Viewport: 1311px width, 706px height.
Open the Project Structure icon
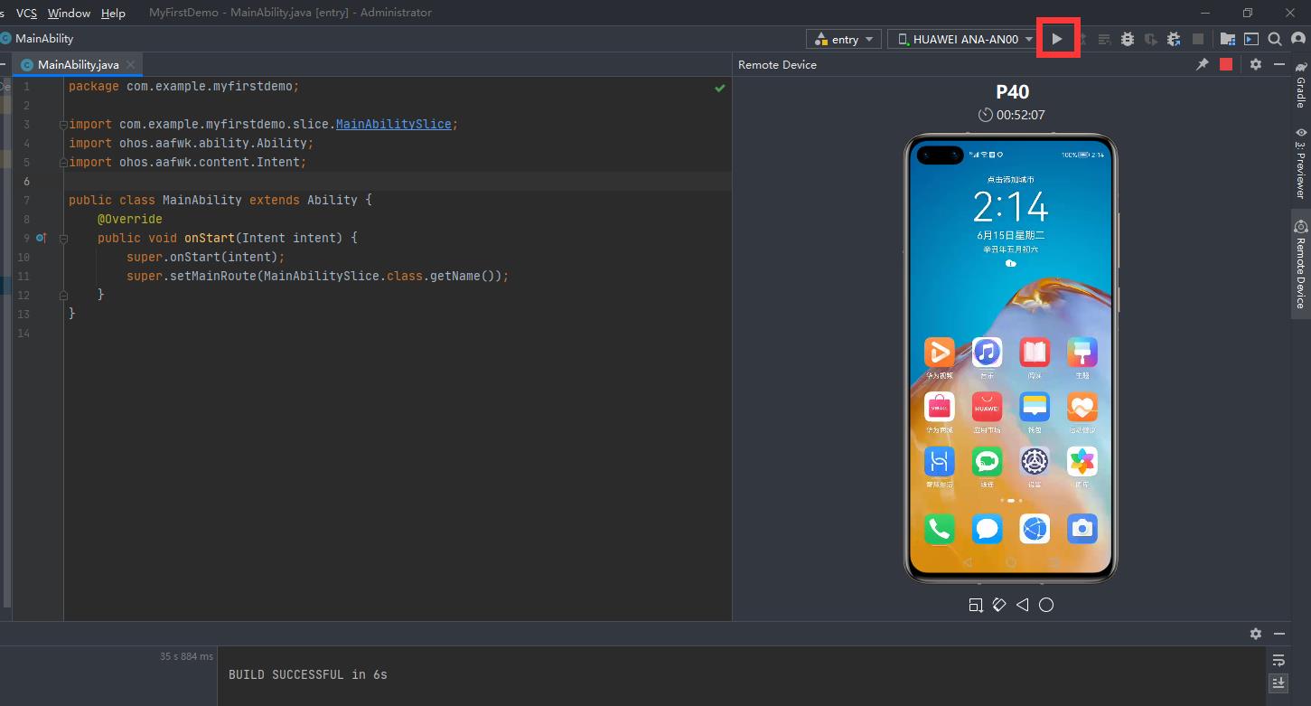pos(1227,39)
